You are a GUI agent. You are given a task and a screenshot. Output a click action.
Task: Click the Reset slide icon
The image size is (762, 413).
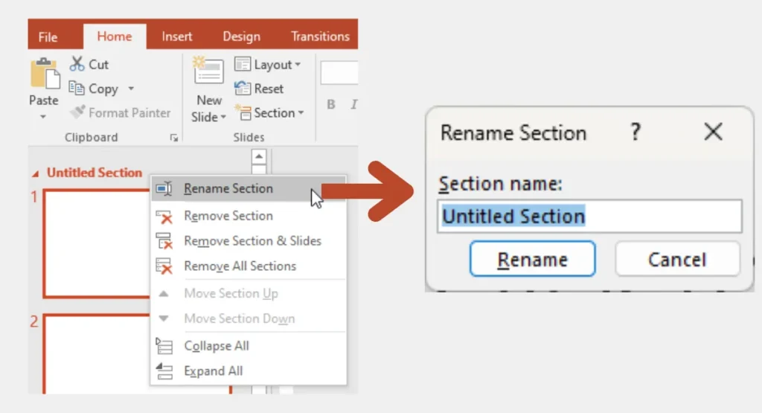coord(243,89)
